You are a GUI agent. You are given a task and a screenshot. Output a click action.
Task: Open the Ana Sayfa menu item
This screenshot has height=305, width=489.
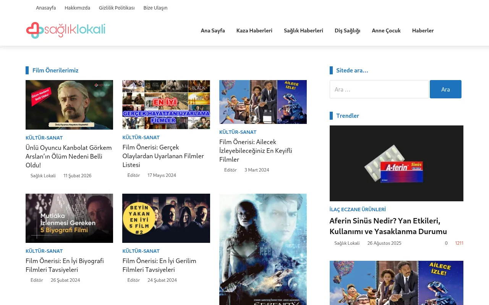coord(212,30)
